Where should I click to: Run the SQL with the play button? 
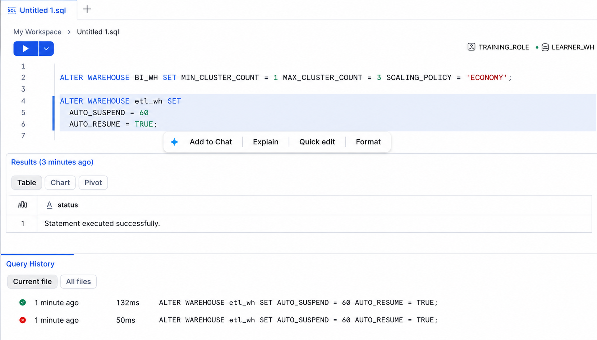pyautogui.click(x=26, y=48)
